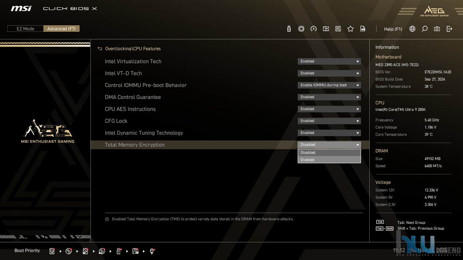Select the Intel VT-D Tech label
This screenshot has height=260, width=463.
[123, 73]
